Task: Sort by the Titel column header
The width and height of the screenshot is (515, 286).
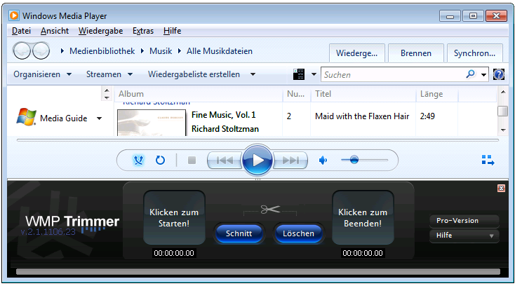Action: pos(363,94)
